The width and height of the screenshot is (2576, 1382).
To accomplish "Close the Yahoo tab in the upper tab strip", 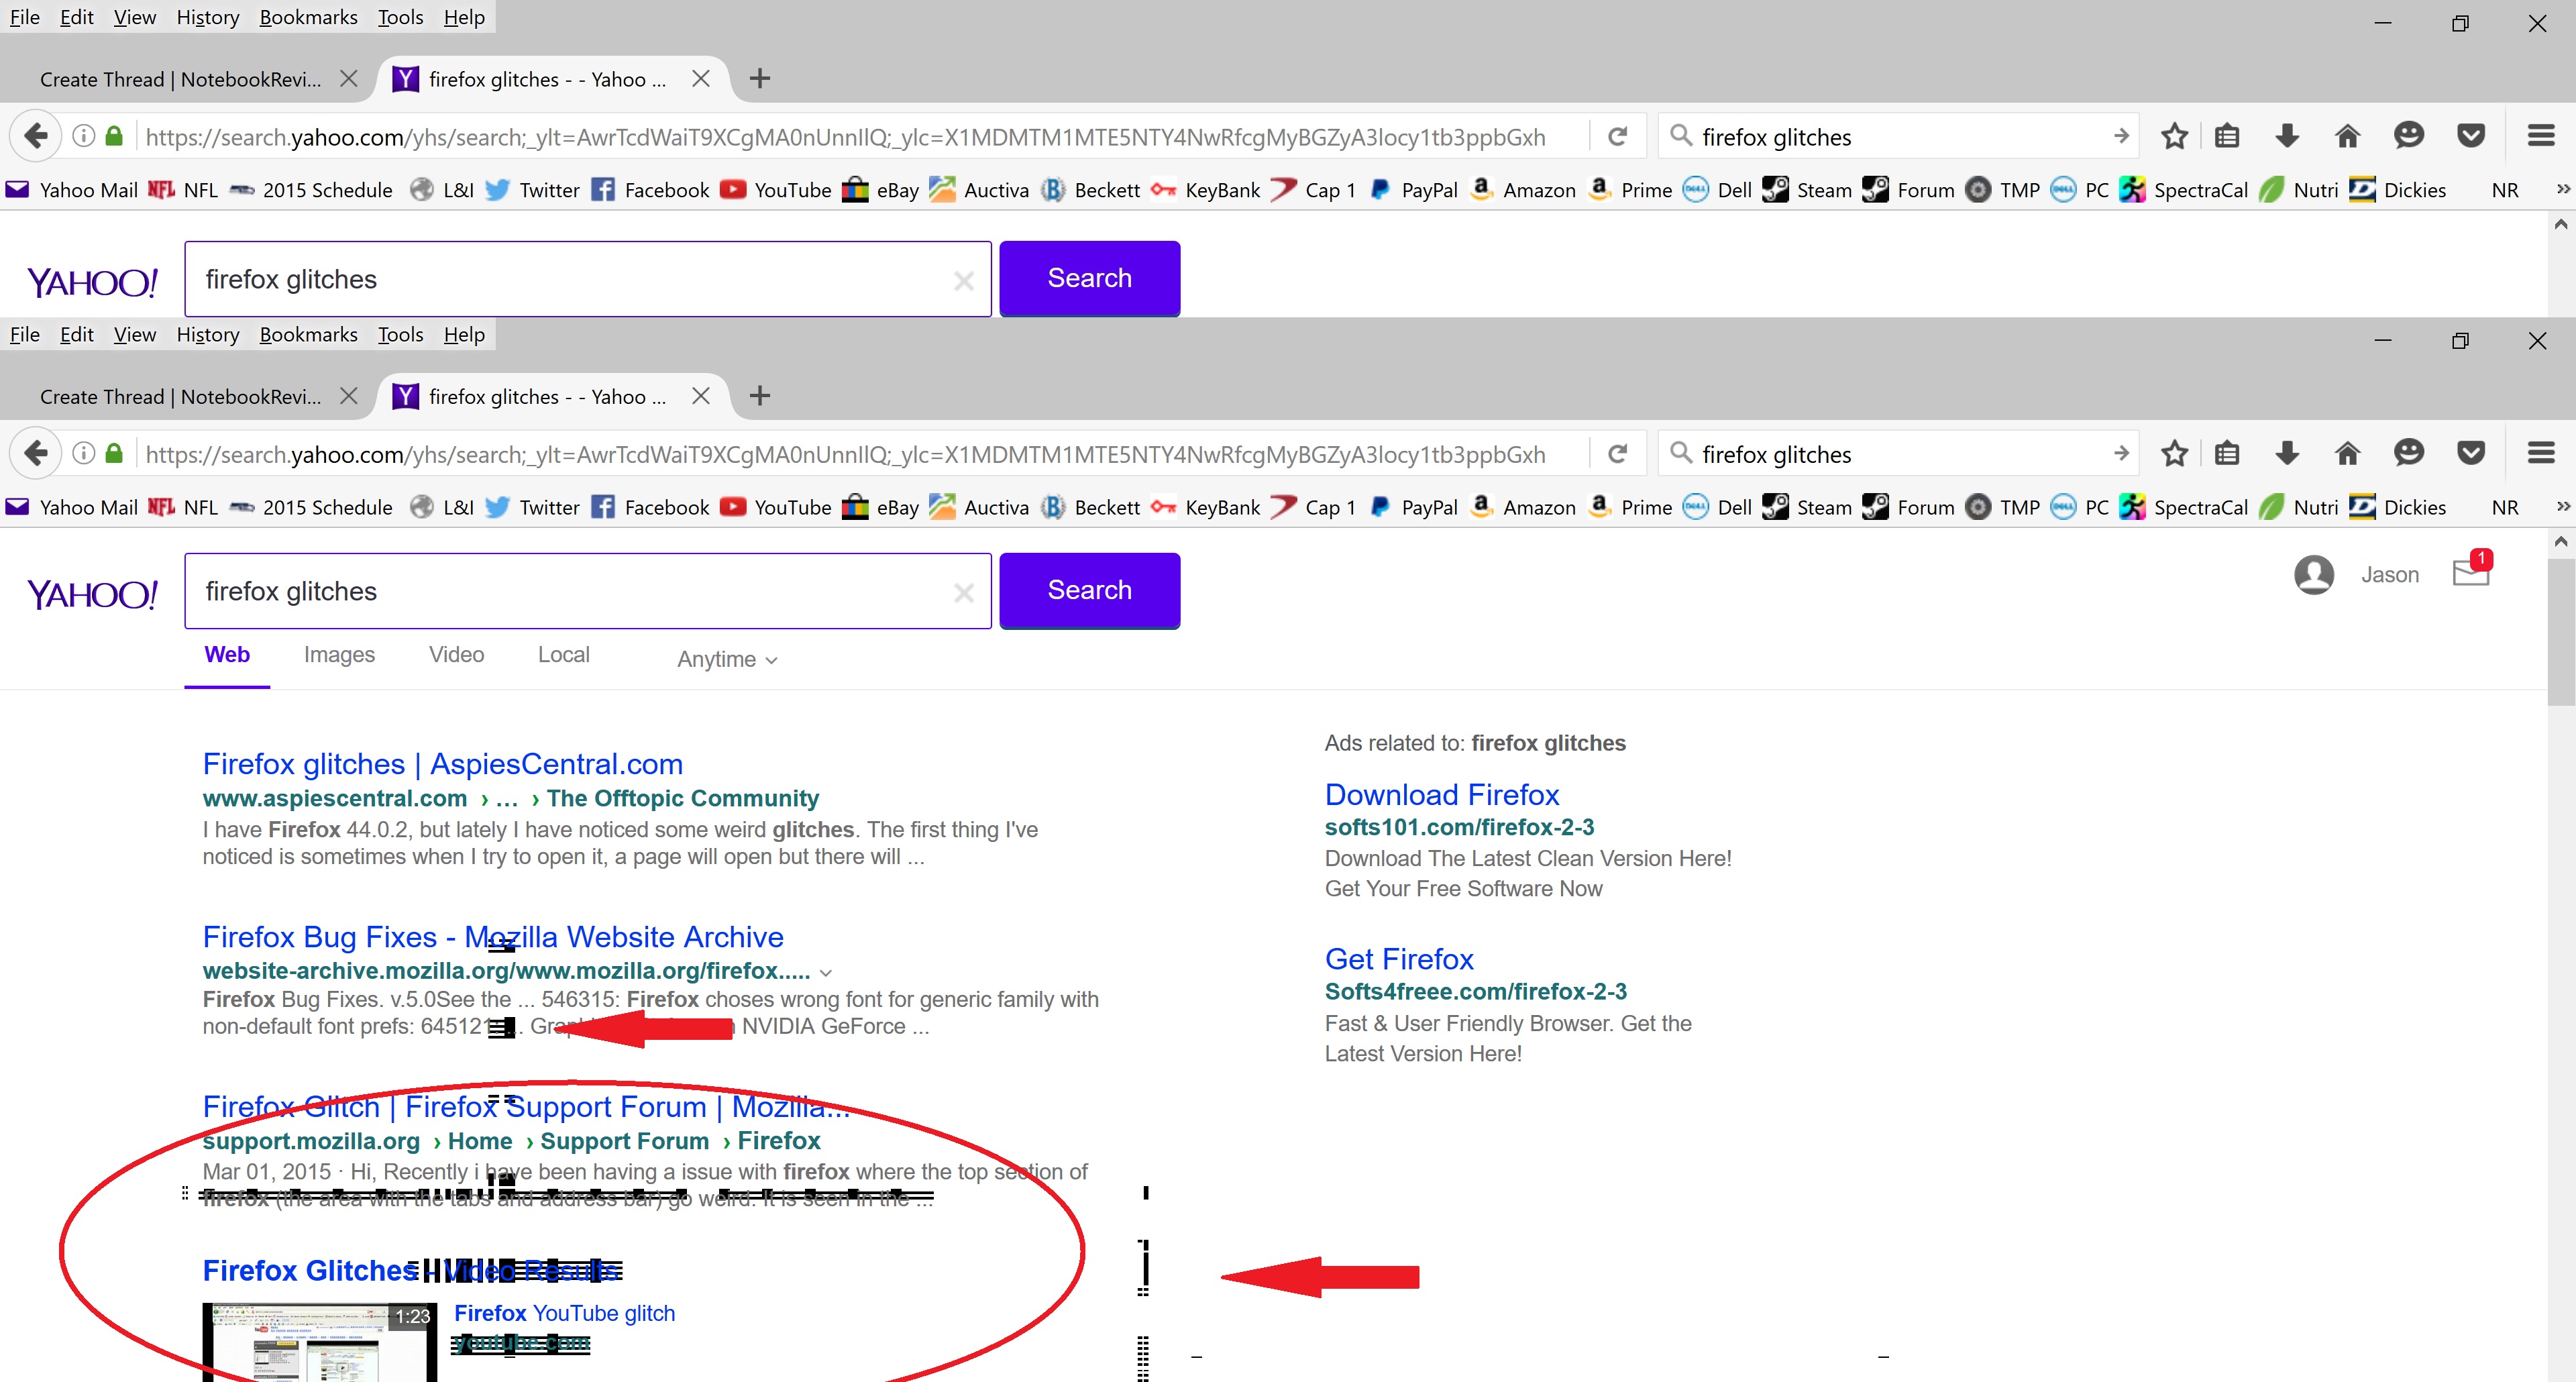I will (701, 79).
